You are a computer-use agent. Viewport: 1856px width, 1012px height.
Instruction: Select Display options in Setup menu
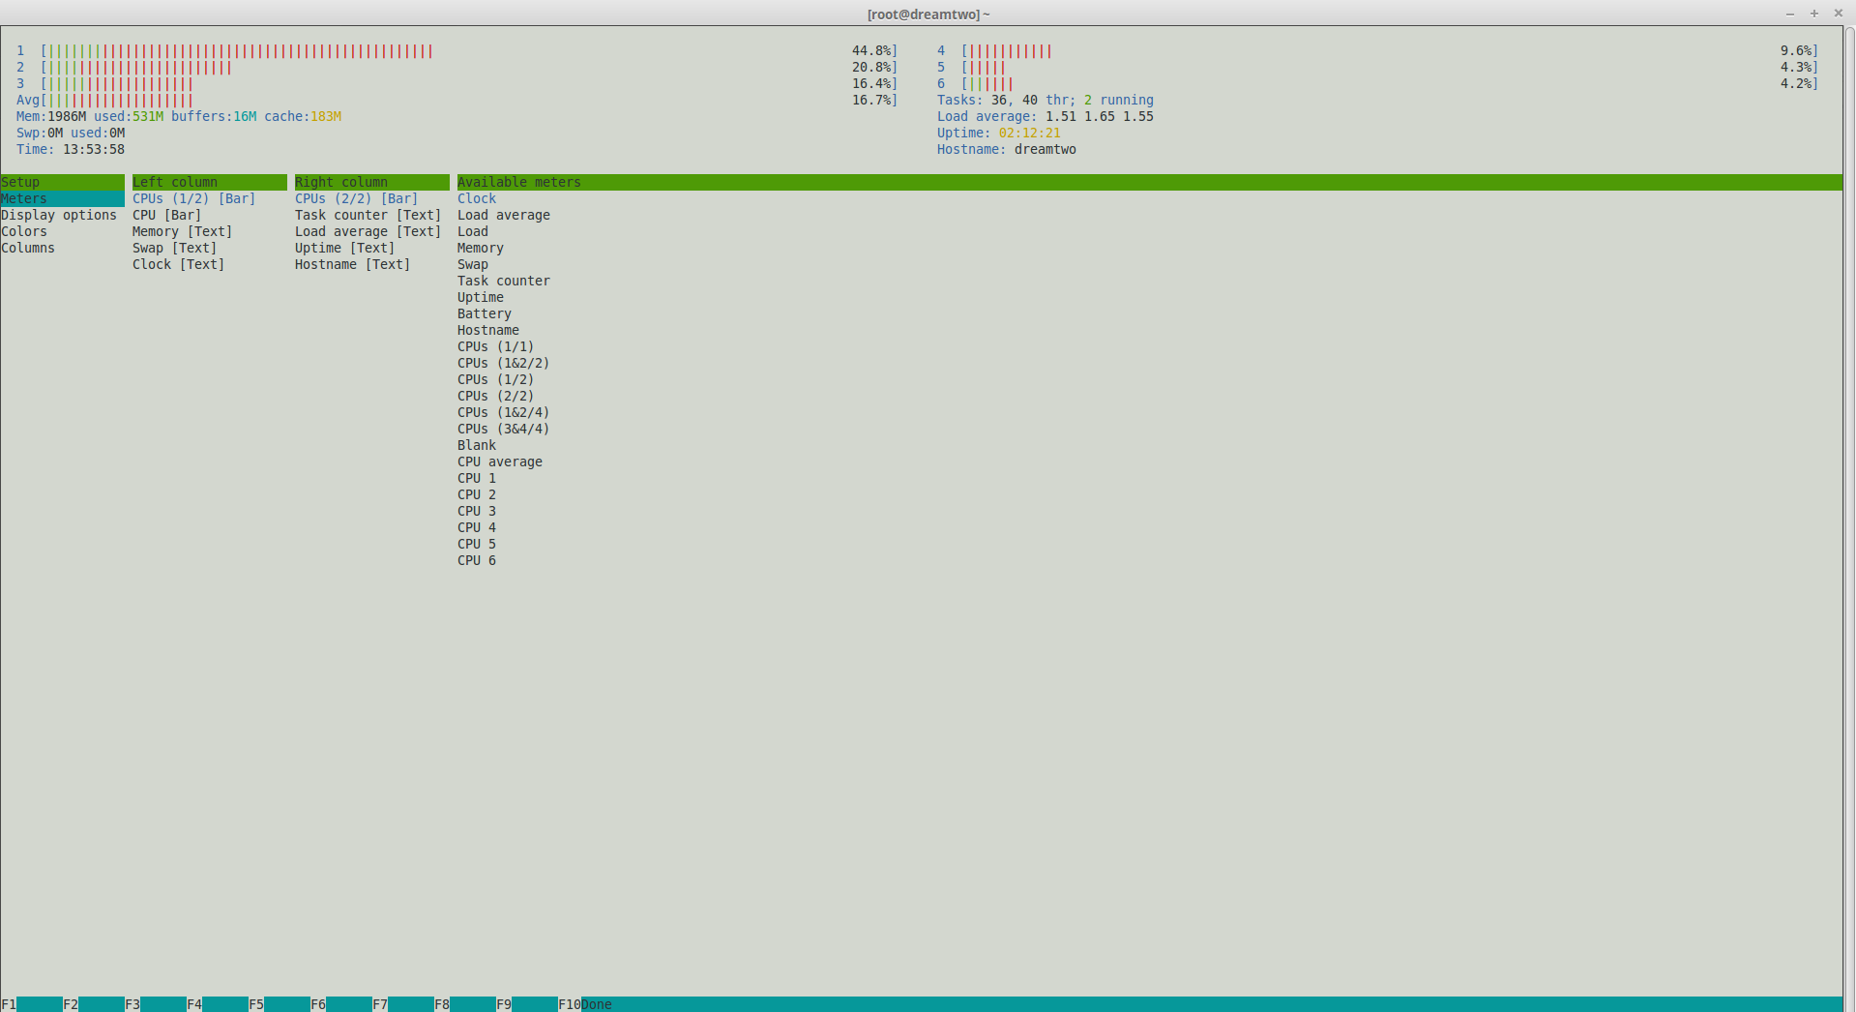pos(59,215)
